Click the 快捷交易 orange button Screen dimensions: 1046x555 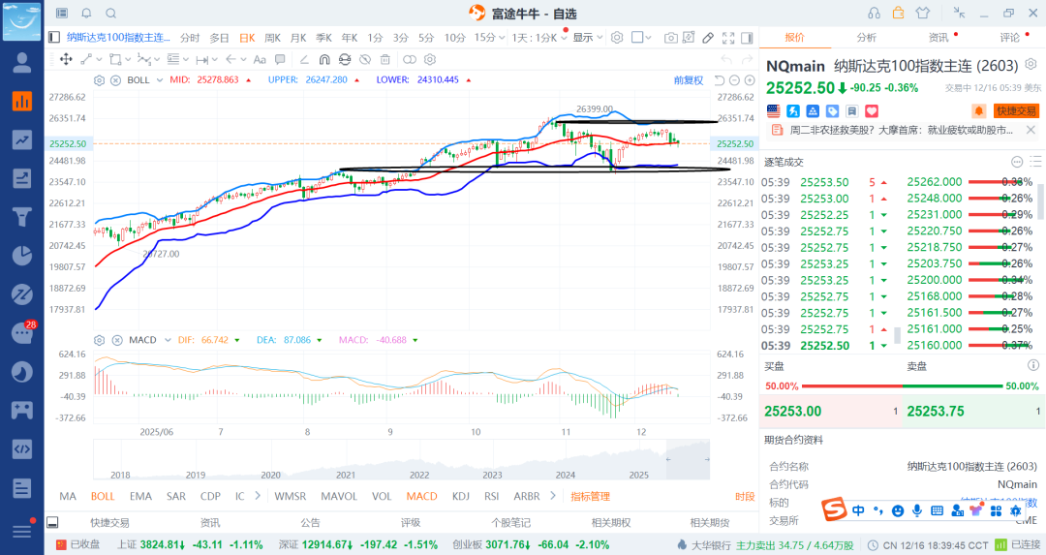pos(1016,110)
